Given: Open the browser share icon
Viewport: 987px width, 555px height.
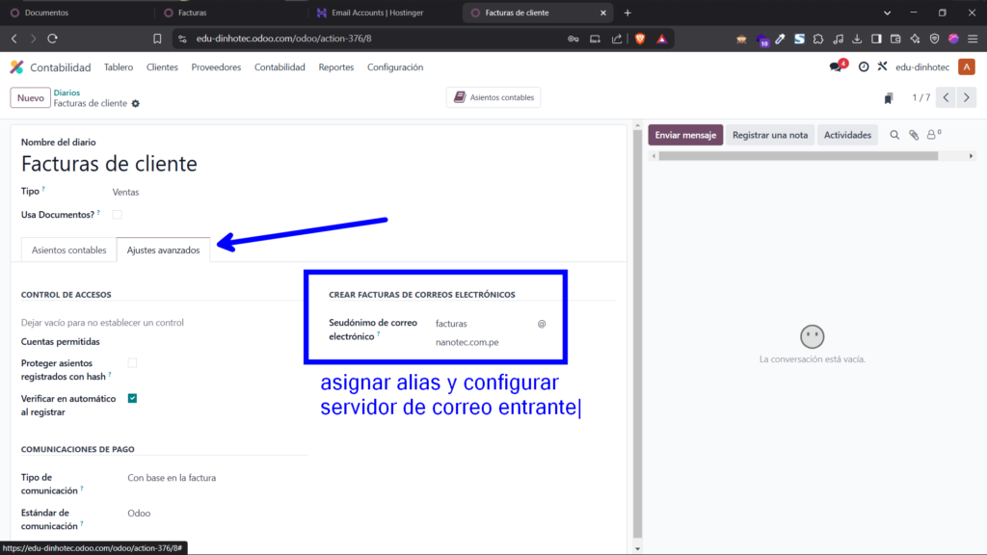Looking at the screenshot, I should 617,39.
